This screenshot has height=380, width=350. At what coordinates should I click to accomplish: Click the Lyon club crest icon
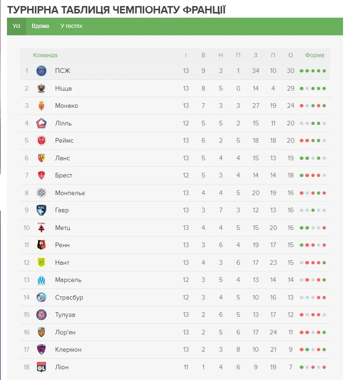[x=42, y=367]
